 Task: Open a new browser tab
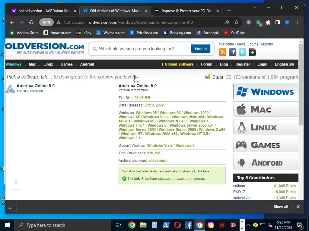click(229, 11)
